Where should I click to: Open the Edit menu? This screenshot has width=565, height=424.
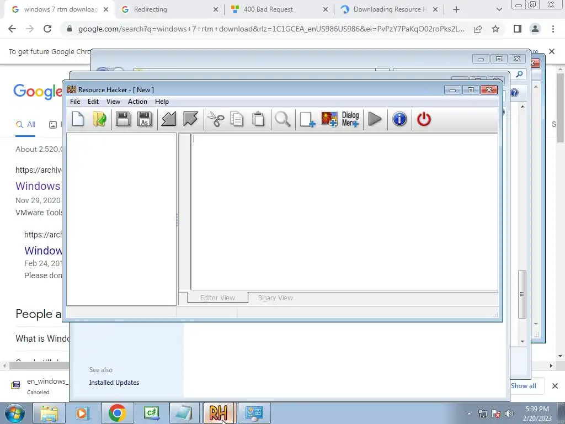coord(93,102)
